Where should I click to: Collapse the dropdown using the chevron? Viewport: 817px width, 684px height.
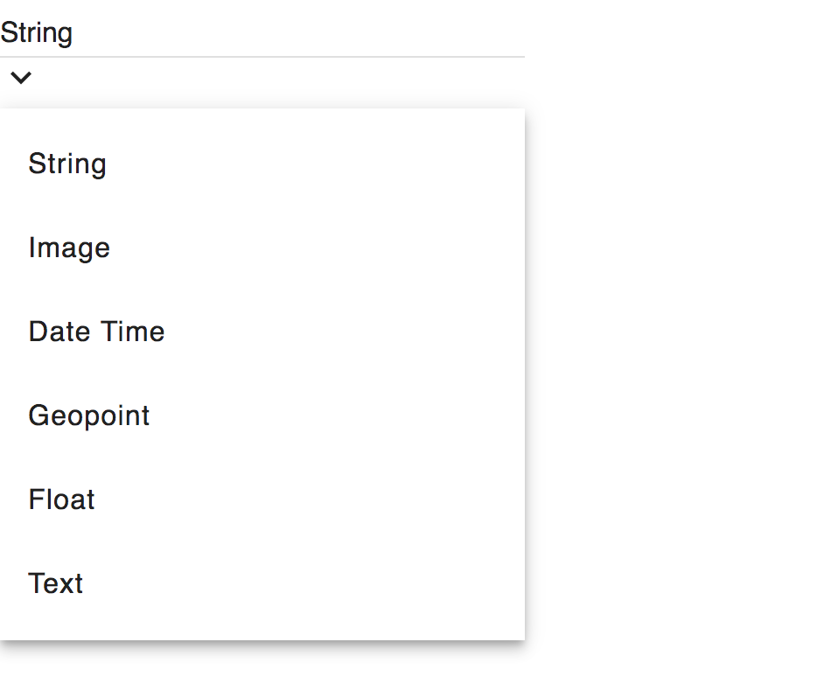click(x=21, y=78)
